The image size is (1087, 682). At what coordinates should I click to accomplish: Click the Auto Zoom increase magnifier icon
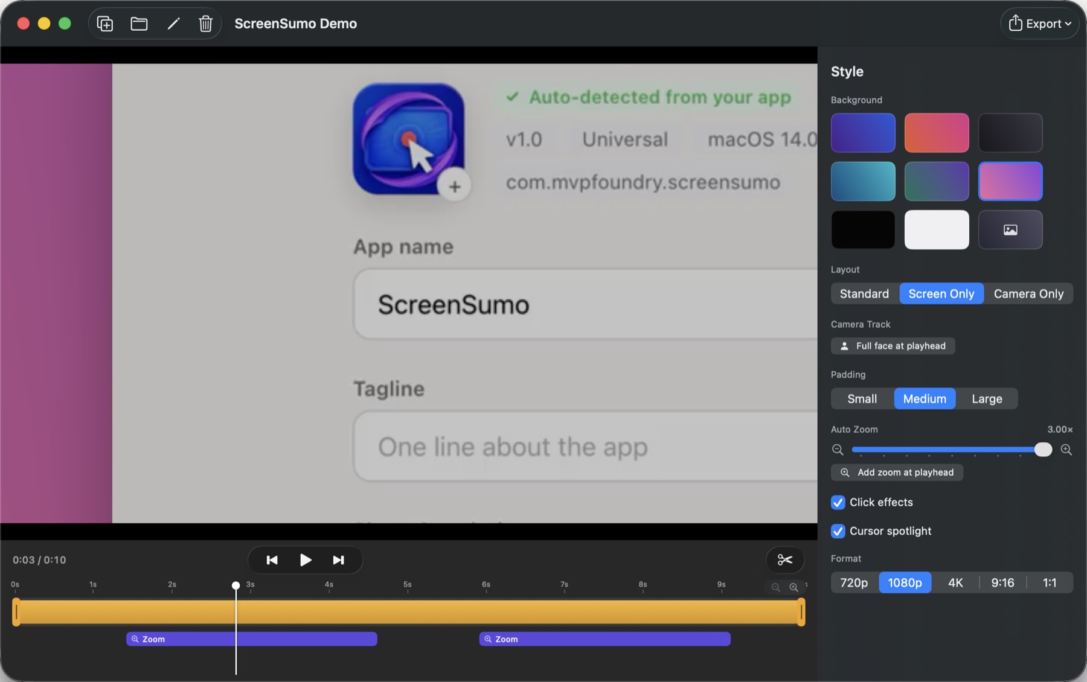click(x=1066, y=450)
